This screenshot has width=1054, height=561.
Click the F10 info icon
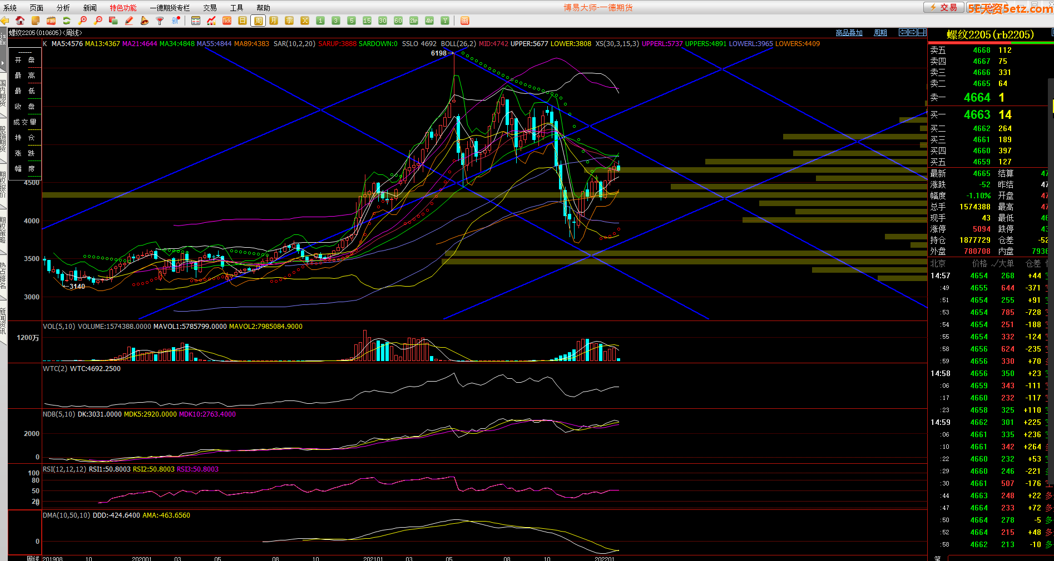[x=51, y=21]
